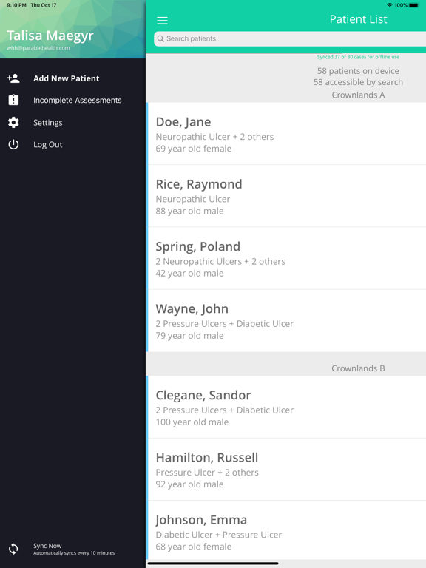Click the '58 accessible by search' text
The width and height of the screenshot is (426, 568).
358,82
